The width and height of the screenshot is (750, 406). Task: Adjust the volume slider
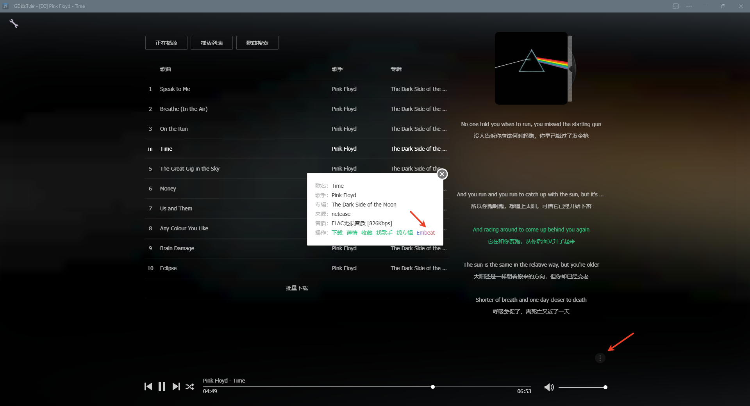tap(582, 387)
